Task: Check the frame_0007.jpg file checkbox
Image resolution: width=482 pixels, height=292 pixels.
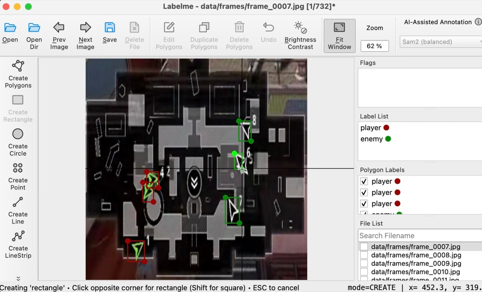Action: (364, 246)
